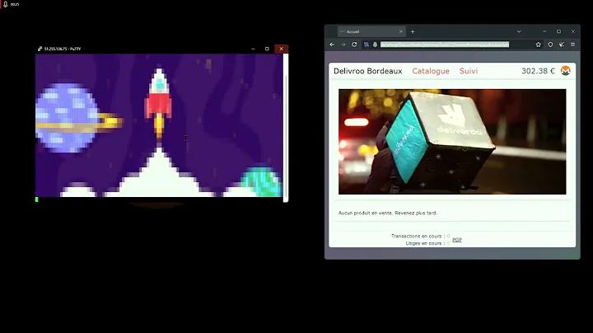Click the green terminal cursor in PuTTY
Viewport: 593px width, 333px height.
pos(37,199)
